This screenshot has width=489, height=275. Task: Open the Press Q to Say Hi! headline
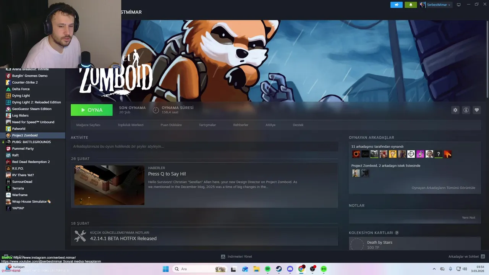tap(167, 174)
